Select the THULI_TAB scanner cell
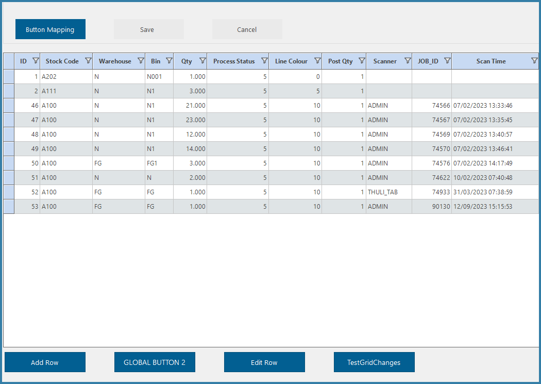This screenshot has height=384, width=541. [x=389, y=192]
